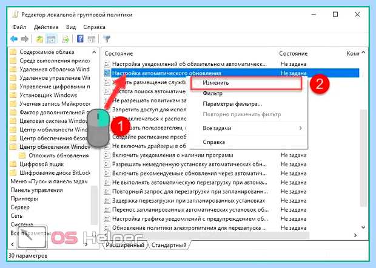Select Сеть tree node
The width and height of the screenshot is (376, 268).
coord(16,216)
